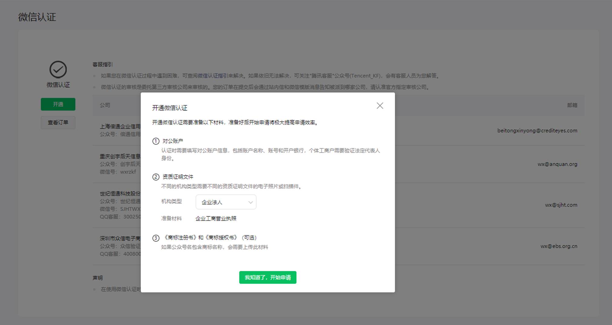Open the 机构类型 dropdown showing 企业法人
This screenshot has width=612, height=325.
click(x=226, y=202)
